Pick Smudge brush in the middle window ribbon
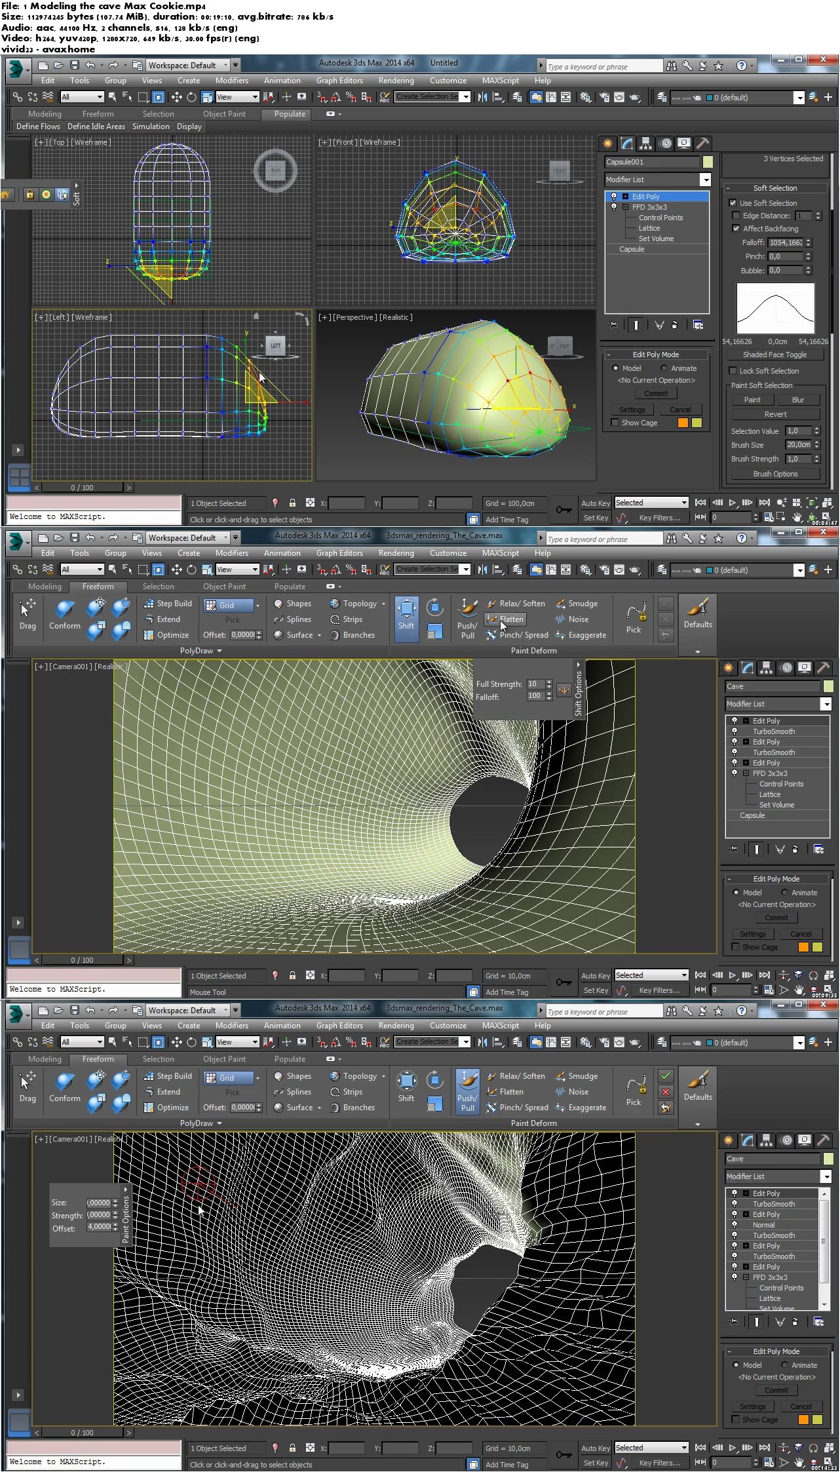840x1472 pixels. [x=577, y=604]
